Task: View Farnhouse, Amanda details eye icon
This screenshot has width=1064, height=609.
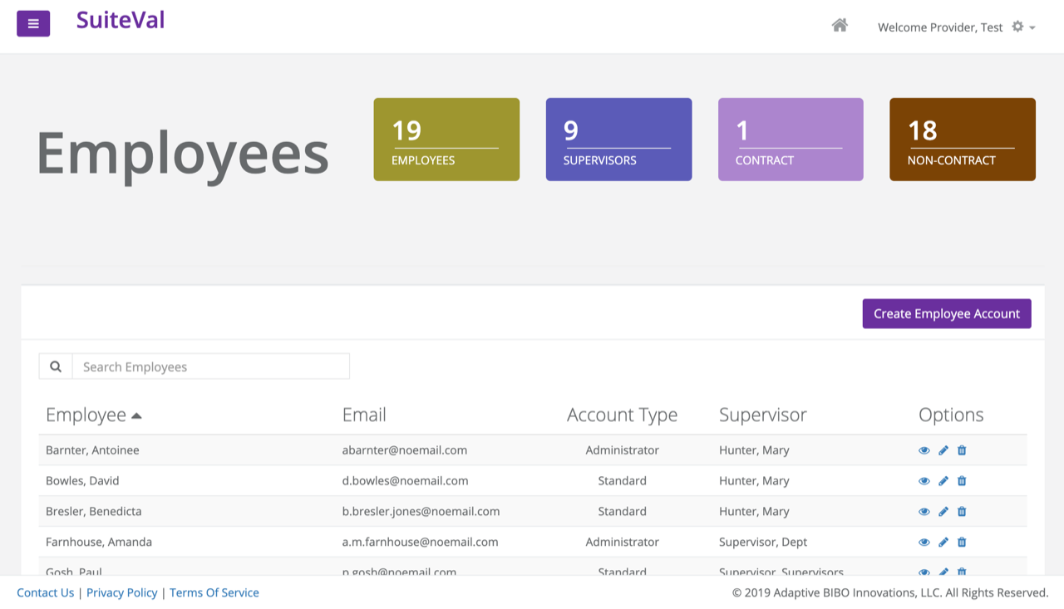Action: [924, 543]
